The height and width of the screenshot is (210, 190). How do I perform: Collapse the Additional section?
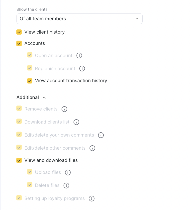click(x=44, y=97)
